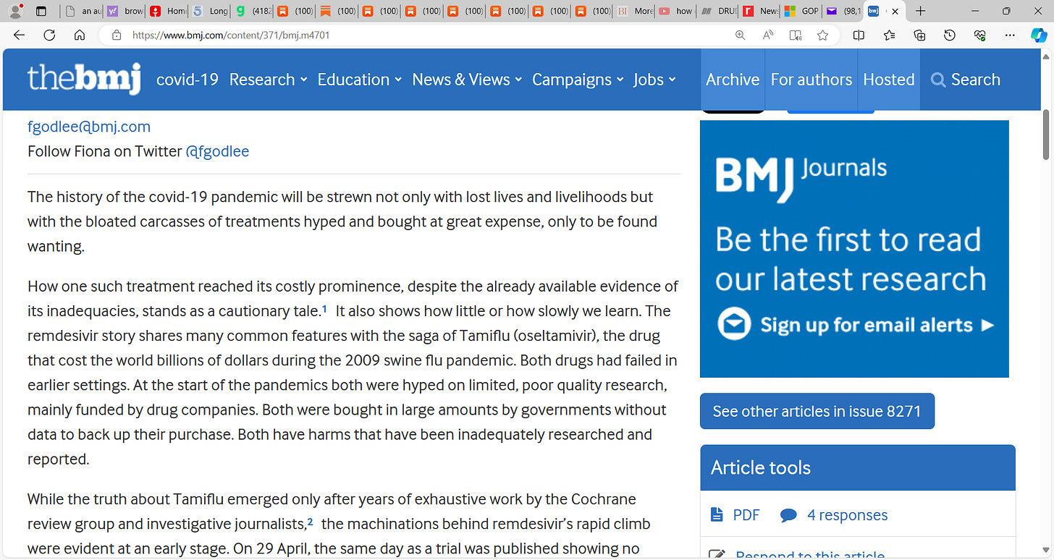Click See other articles in issue 8271
Image resolution: width=1054 pixels, height=560 pixels.
pos(817,411)
